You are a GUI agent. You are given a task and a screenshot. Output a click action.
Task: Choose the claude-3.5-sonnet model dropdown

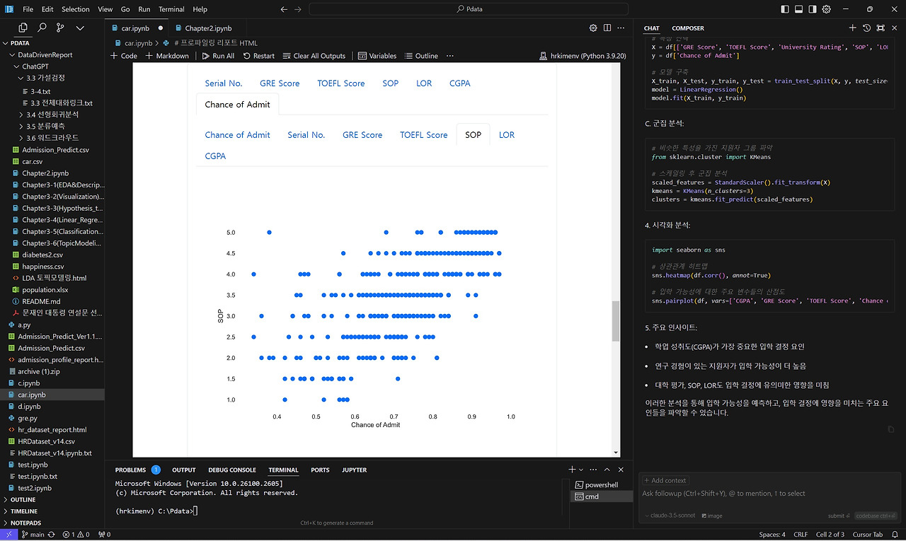point(670,516)
